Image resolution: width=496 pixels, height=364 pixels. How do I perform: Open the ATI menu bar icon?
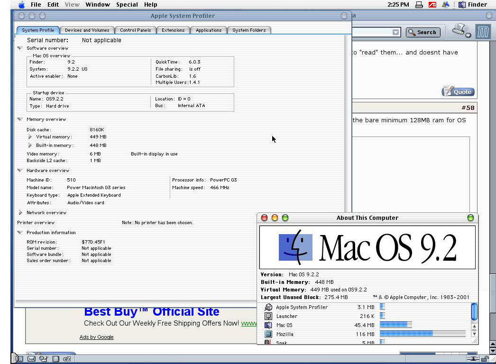tap(432, 5)
